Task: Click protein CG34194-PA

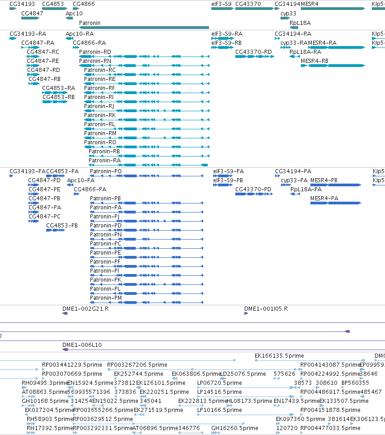Action: click(278, 176)
